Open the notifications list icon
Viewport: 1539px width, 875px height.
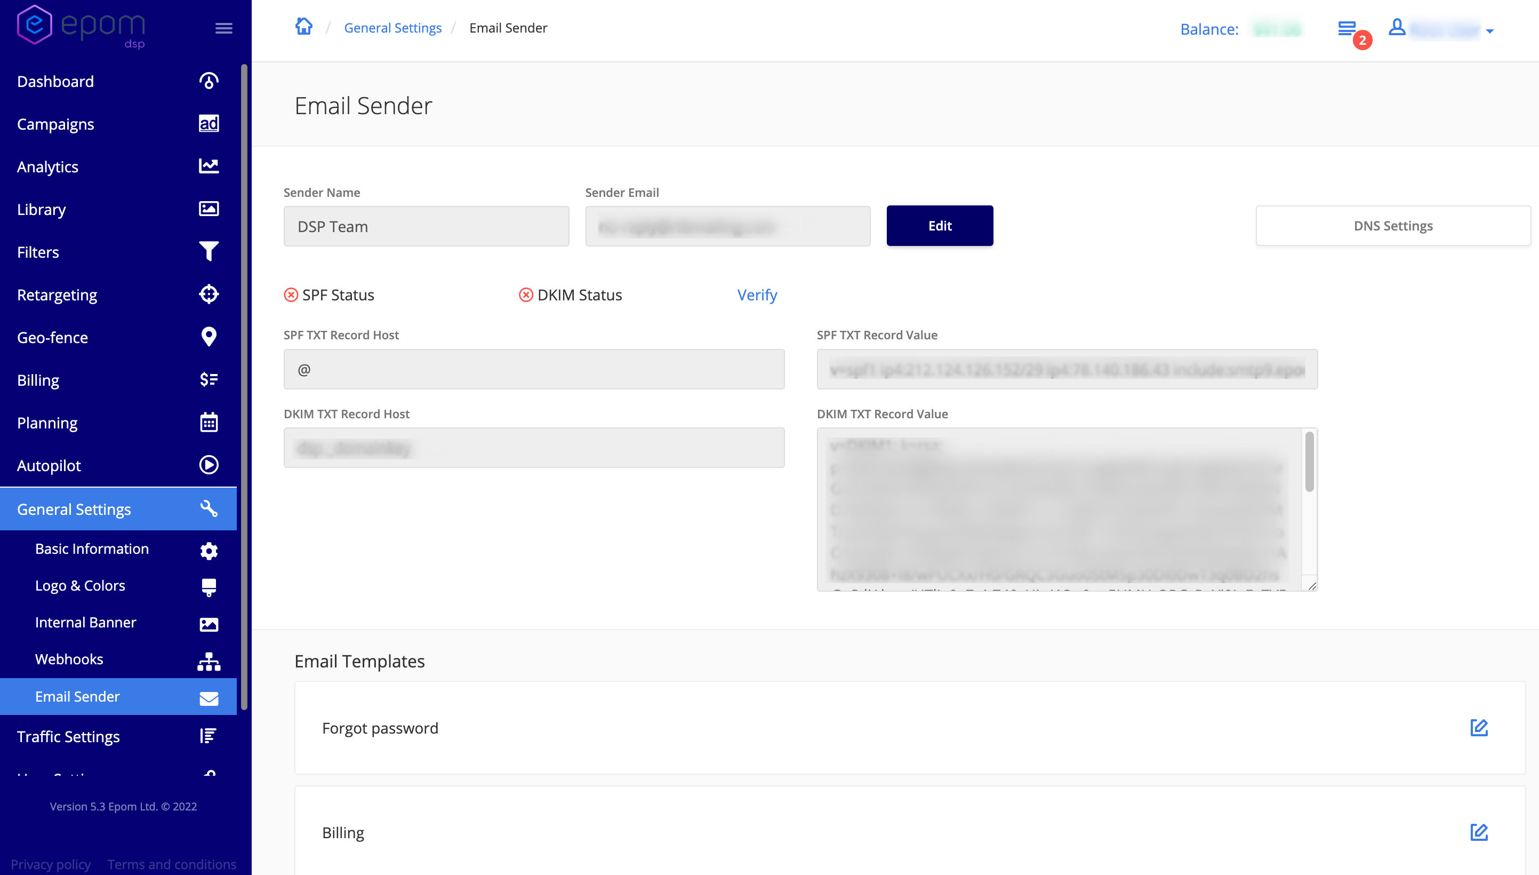point(1347,28)
